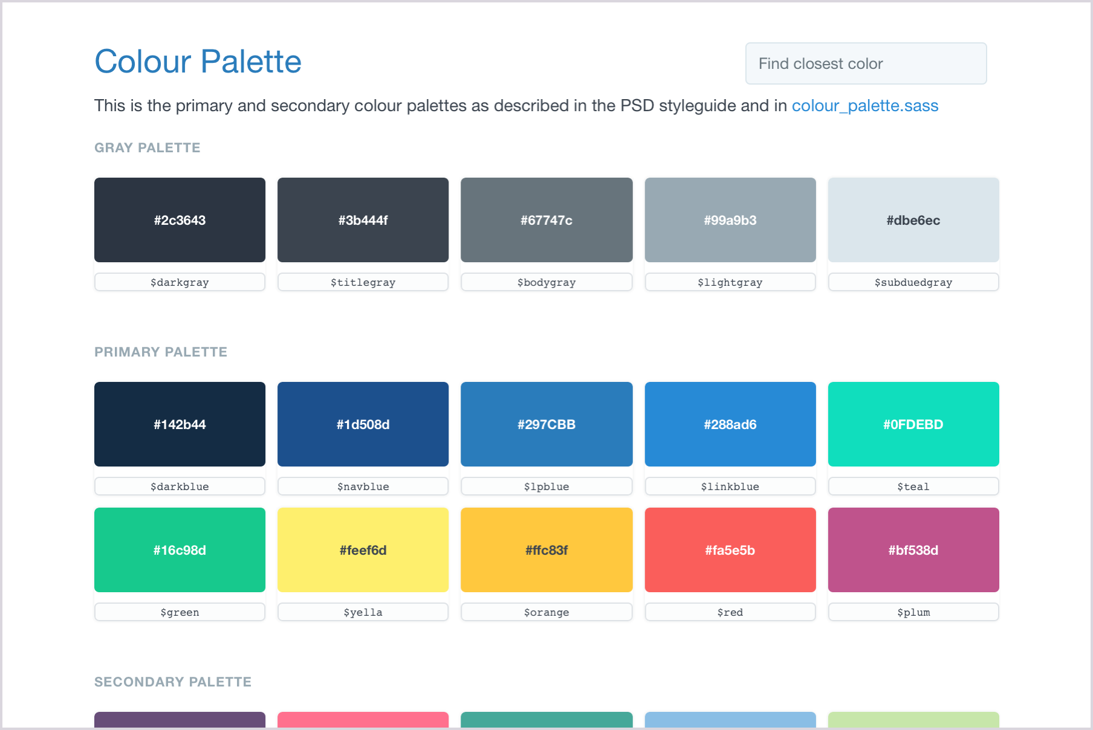Click the SECONDARY PALETTE heading
Screen dimensions: 1093x730
173,682
